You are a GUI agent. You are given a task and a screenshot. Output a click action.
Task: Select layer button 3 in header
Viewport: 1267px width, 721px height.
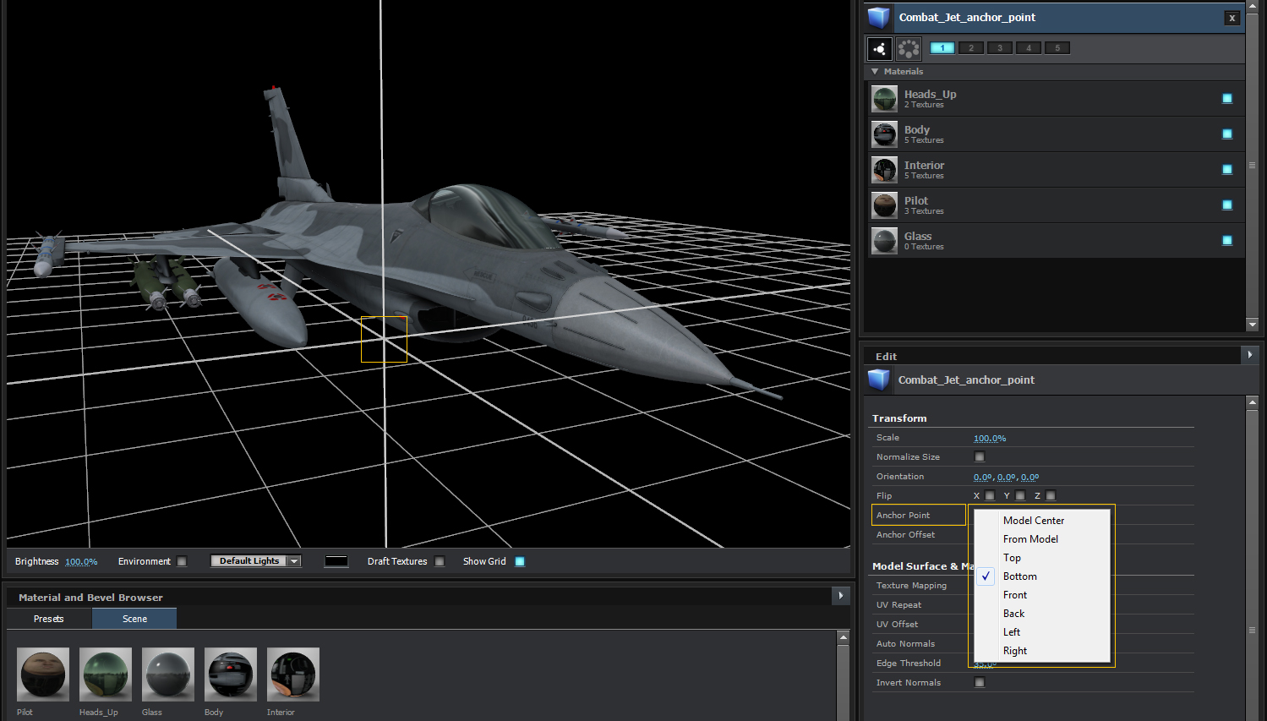pyautogui.click(x=1000, y=48)
